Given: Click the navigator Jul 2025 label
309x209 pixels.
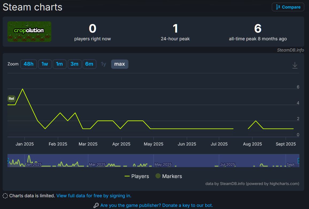Looking at the screenshot, I should pyautogui.click(x=228, y=164).
